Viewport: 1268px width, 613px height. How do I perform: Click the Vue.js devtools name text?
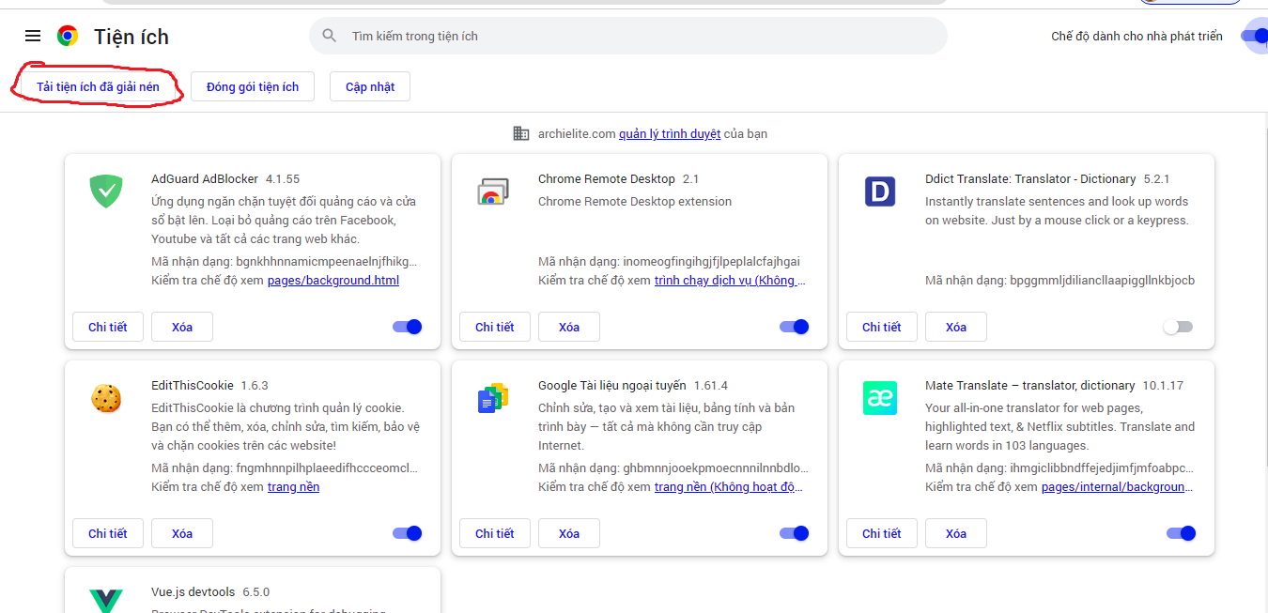click(x=193, y=591)
